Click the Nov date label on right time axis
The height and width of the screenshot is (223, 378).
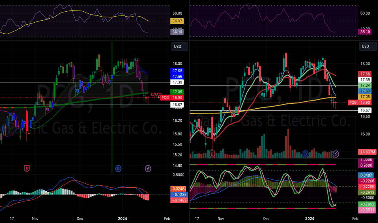221,219
